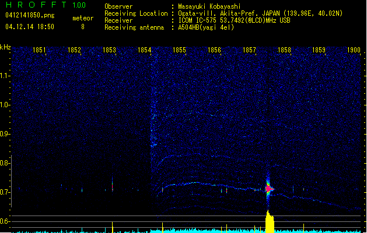This screenshot has height=233, width=367.
Task: Click the 1851 time marker
Action: [39, 50]
